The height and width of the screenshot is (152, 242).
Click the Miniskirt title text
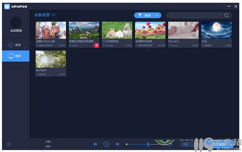tap(173, 41)
